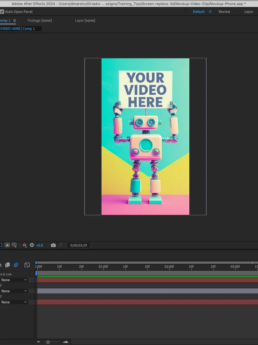Screen dimensions: 258x345
Task: Zoom in timeline with large mountains icon
Action: 66,342
